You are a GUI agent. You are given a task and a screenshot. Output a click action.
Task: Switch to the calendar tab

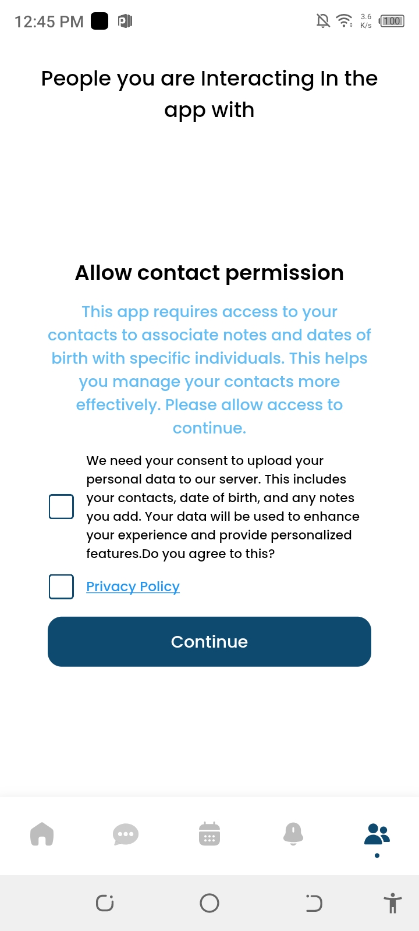pos(210,834)
